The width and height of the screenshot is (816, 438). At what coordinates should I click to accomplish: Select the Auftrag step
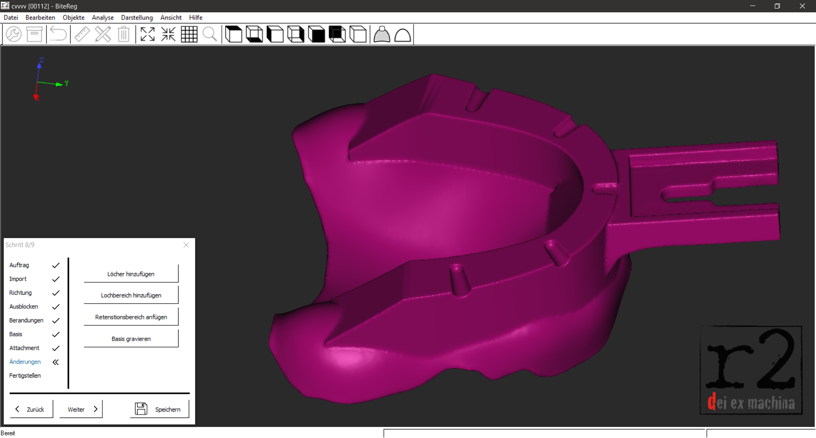(x=19, y=265)
